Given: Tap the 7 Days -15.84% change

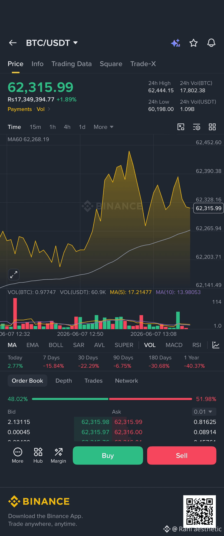Looking at the screenshot, I should point(54,366).
